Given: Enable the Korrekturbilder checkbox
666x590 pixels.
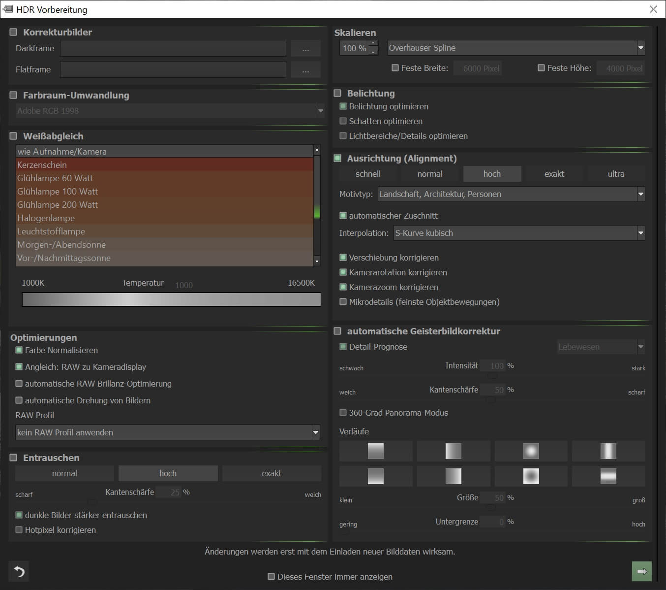Looking at the screenshot, I should [x=14, y=32].
